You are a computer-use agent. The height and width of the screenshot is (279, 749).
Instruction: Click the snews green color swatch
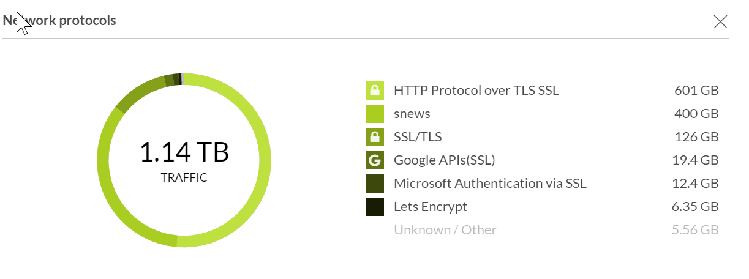pyautogui.click(x=375, y=114)
